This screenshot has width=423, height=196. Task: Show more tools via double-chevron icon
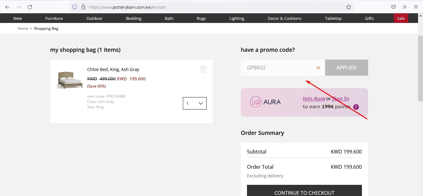[x=404, y=7]
